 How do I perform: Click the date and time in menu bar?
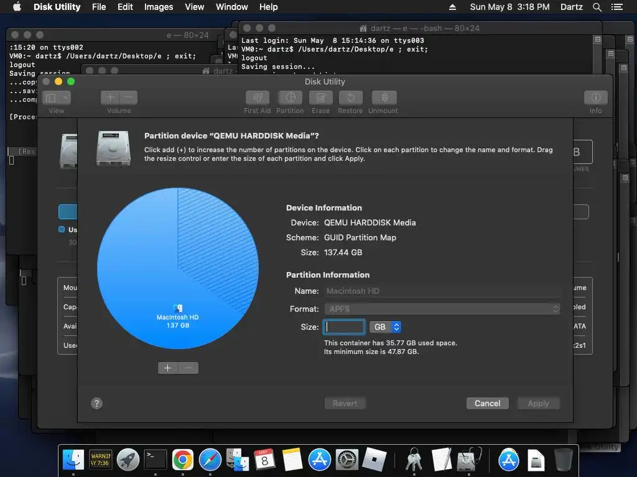tap(510, 7)
